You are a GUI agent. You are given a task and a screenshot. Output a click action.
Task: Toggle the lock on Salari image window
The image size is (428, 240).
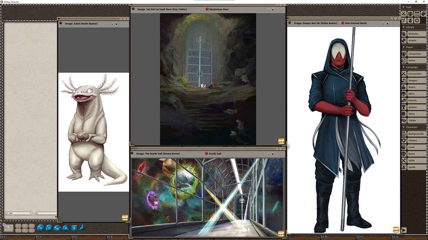116,24
